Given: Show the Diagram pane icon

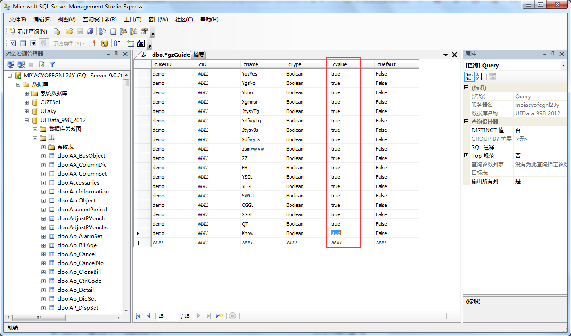Looking at the screenshot, I should 12,43.
